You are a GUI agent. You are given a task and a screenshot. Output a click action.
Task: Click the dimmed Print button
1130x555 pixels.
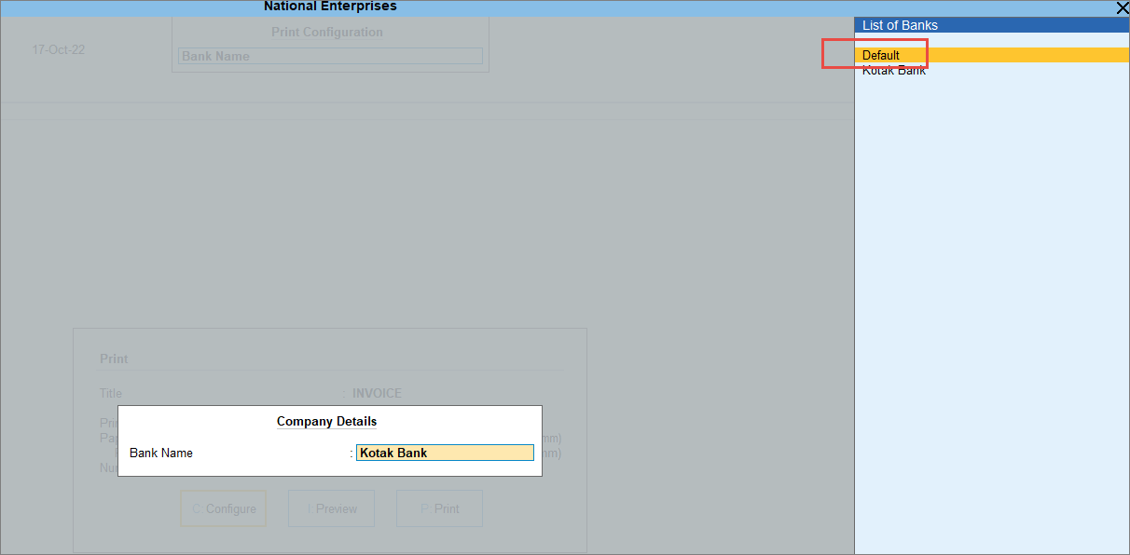click(x=440, y=508)
